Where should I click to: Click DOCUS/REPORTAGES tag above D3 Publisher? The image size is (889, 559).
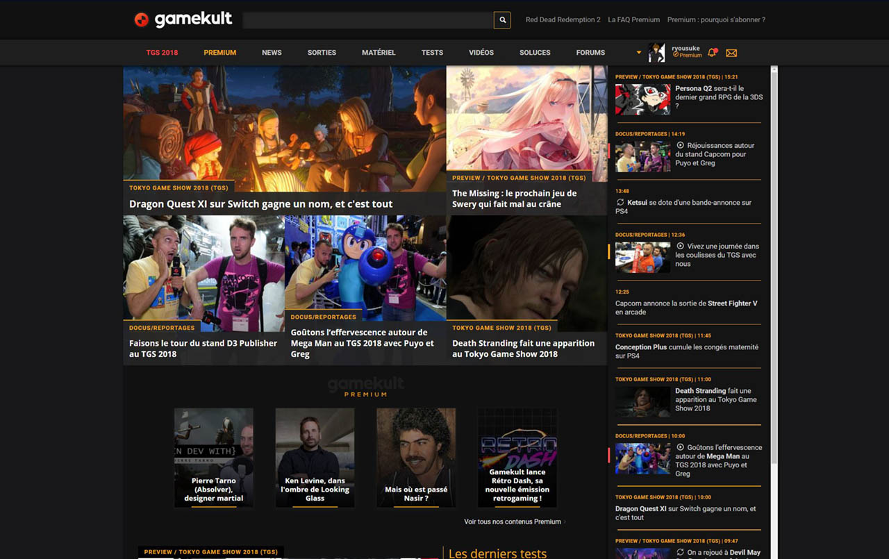(162, 327)
